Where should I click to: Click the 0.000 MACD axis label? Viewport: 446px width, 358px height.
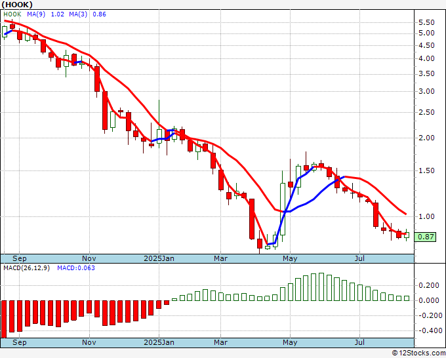429,300
